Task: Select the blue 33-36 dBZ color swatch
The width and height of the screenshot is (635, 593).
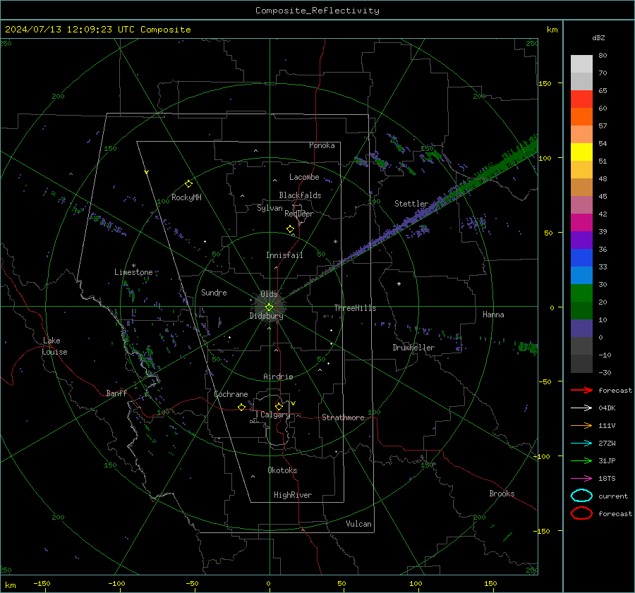Action: (581, 258)
